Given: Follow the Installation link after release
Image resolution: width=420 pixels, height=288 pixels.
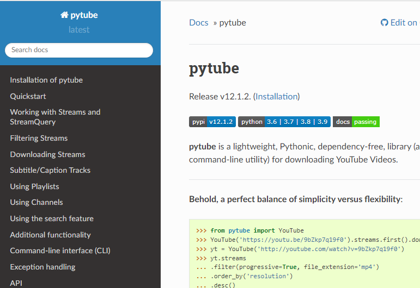Looking at the screenshot, I should coord(277,96).
